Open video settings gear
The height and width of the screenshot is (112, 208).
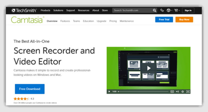183,91
